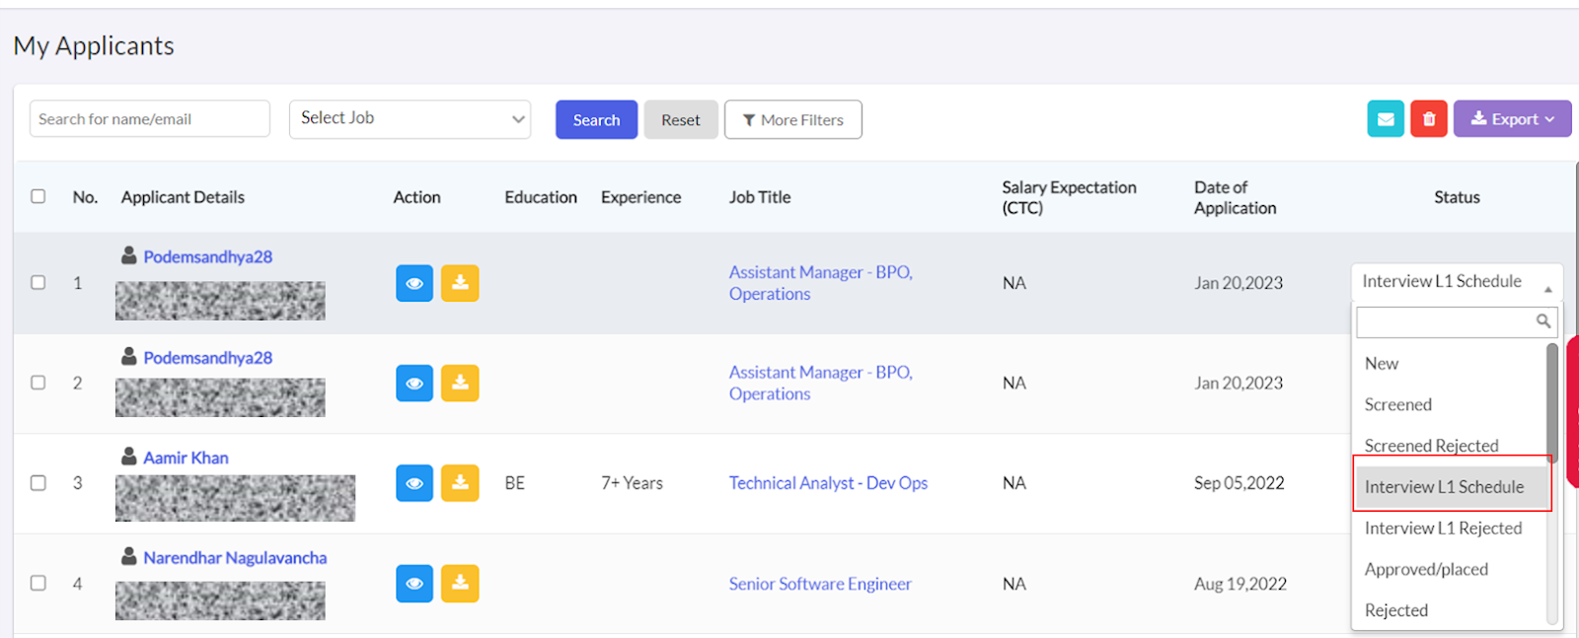
Task: Download resume for row 1 applicant
Action: [460, 283]
